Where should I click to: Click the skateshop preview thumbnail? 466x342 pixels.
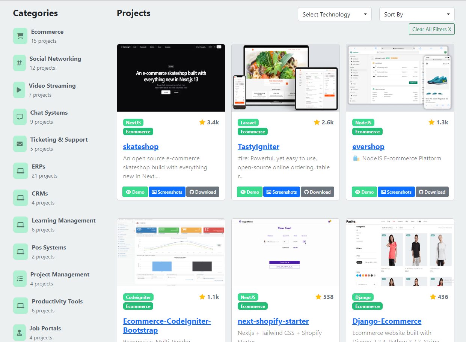pos(171,78)
